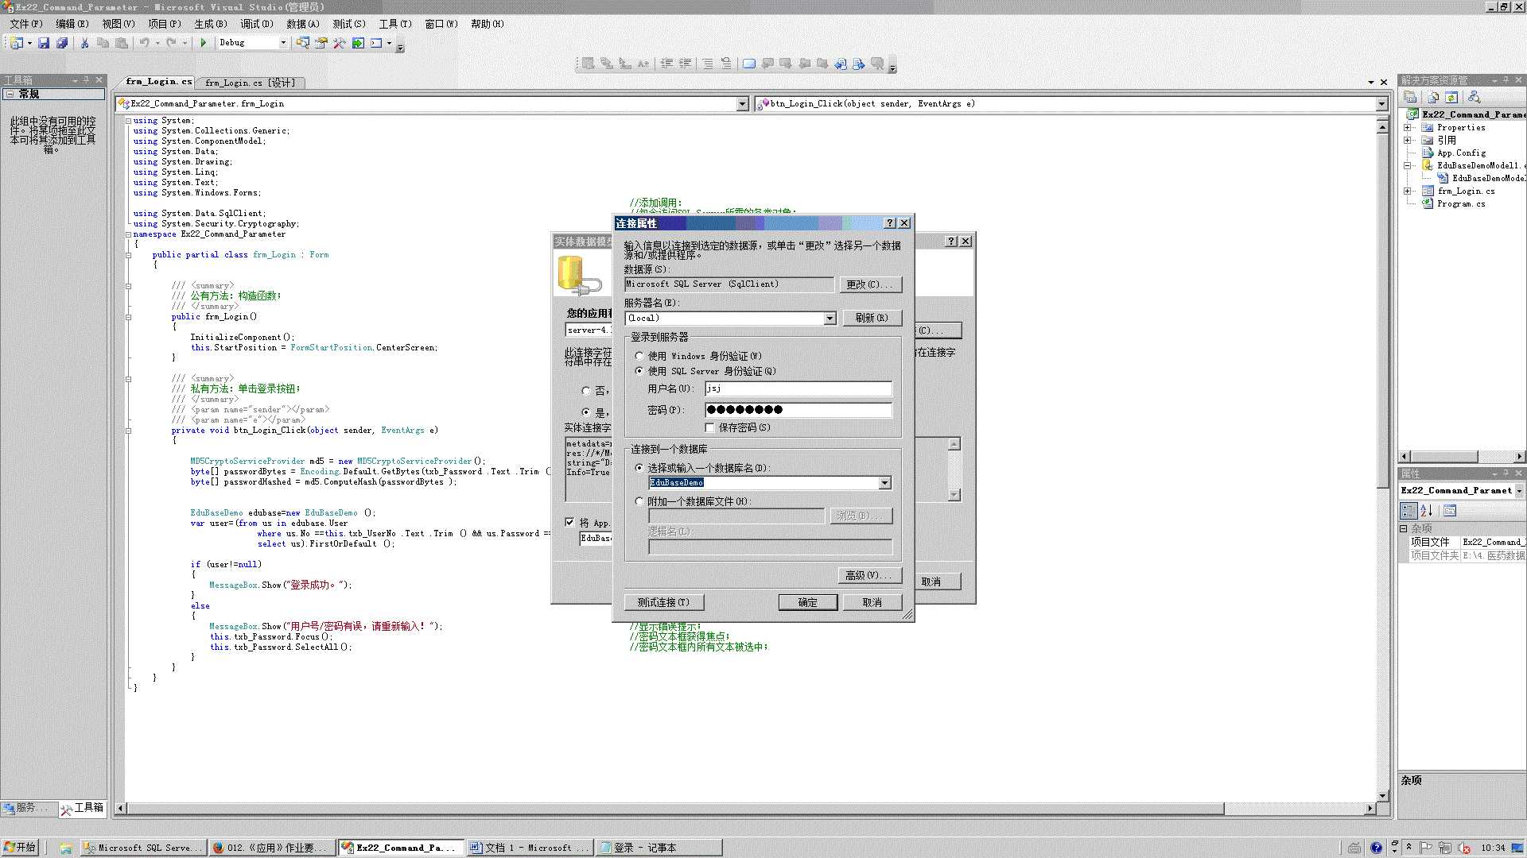The width and height of the screenshot is (1527, 858).
Task: Jump to previous bookmark in folder icon
Action: click(x=805, y=64)
